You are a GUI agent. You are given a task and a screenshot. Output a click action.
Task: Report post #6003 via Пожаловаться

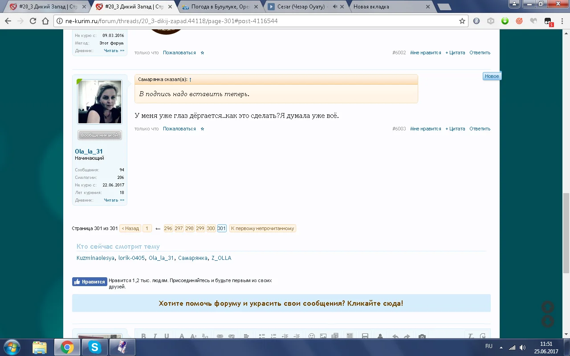tap(179, 129)
